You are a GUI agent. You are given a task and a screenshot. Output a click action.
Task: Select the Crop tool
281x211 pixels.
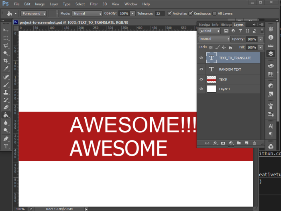tap(6, 61)
